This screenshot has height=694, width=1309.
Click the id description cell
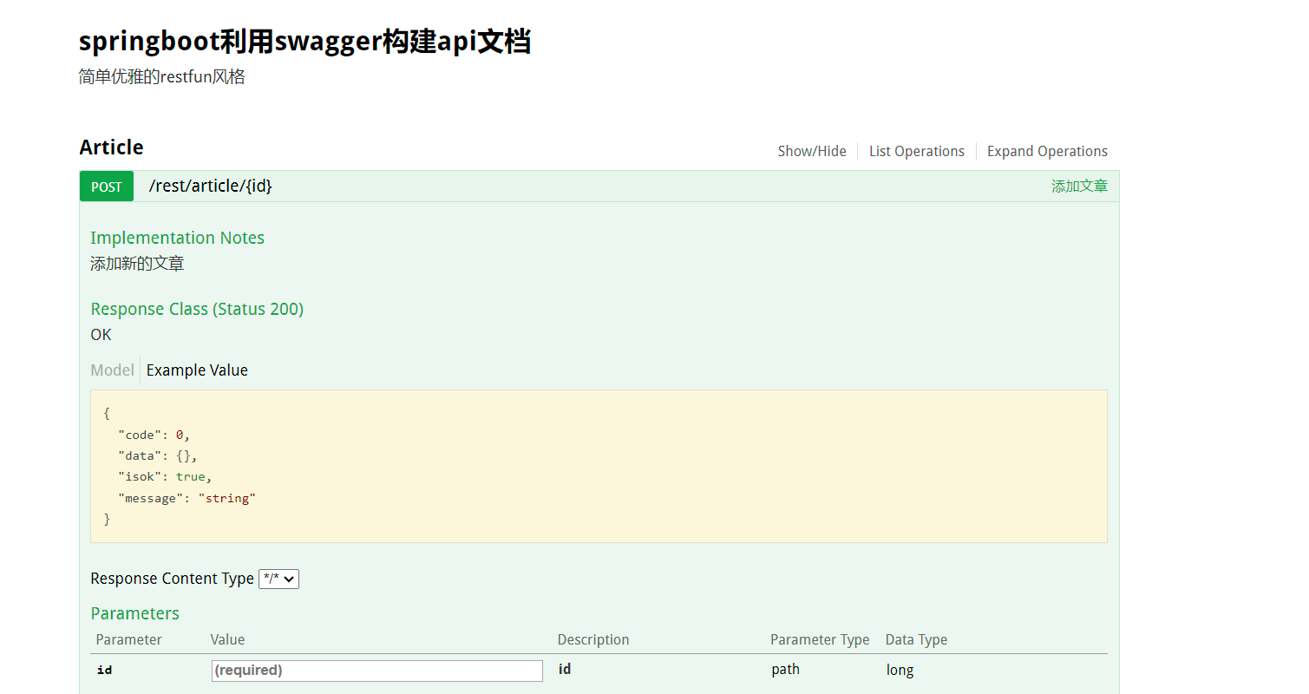point(564,670)
